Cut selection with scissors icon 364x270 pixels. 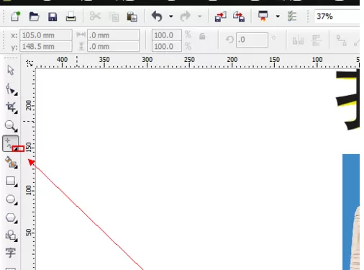[95, 17]
